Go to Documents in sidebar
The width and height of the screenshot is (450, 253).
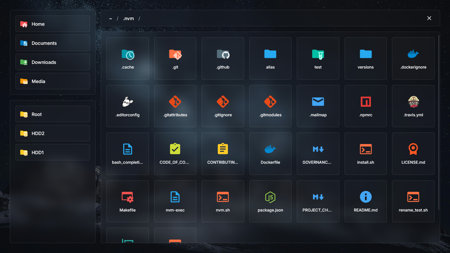pos(53,43)
